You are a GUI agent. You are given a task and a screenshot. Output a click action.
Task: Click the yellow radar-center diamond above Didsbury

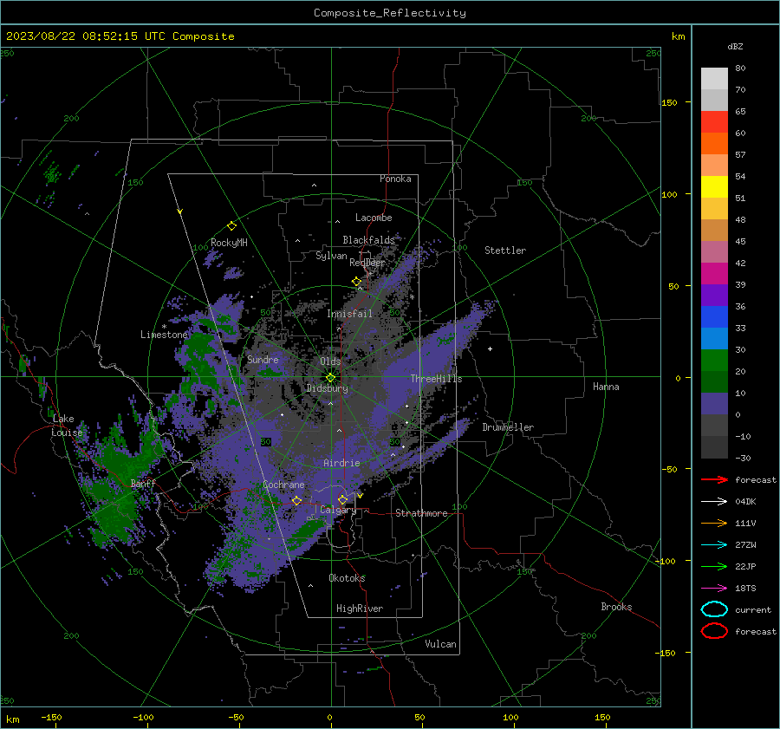tap(330, 378)
